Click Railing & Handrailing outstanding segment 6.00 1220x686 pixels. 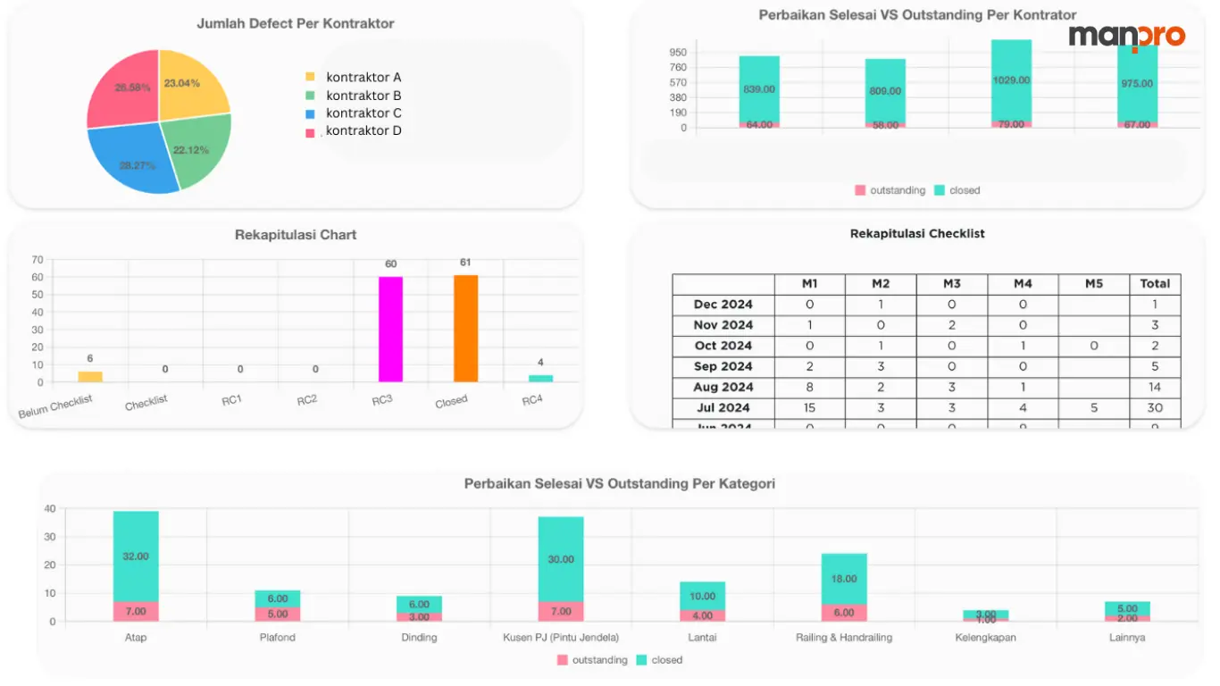(x=844, y=613)
